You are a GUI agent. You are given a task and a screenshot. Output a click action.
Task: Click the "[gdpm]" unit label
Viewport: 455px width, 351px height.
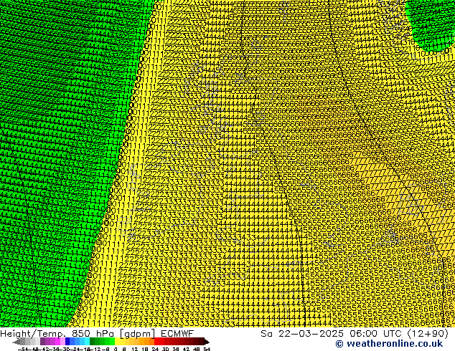click(138, 334)
